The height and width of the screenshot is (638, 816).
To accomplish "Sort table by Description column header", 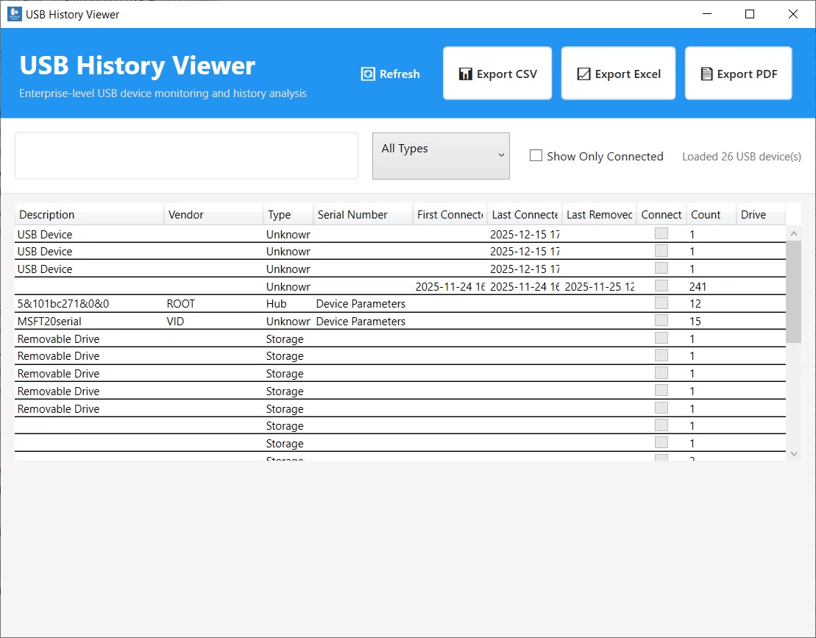I will click(47, 215).
